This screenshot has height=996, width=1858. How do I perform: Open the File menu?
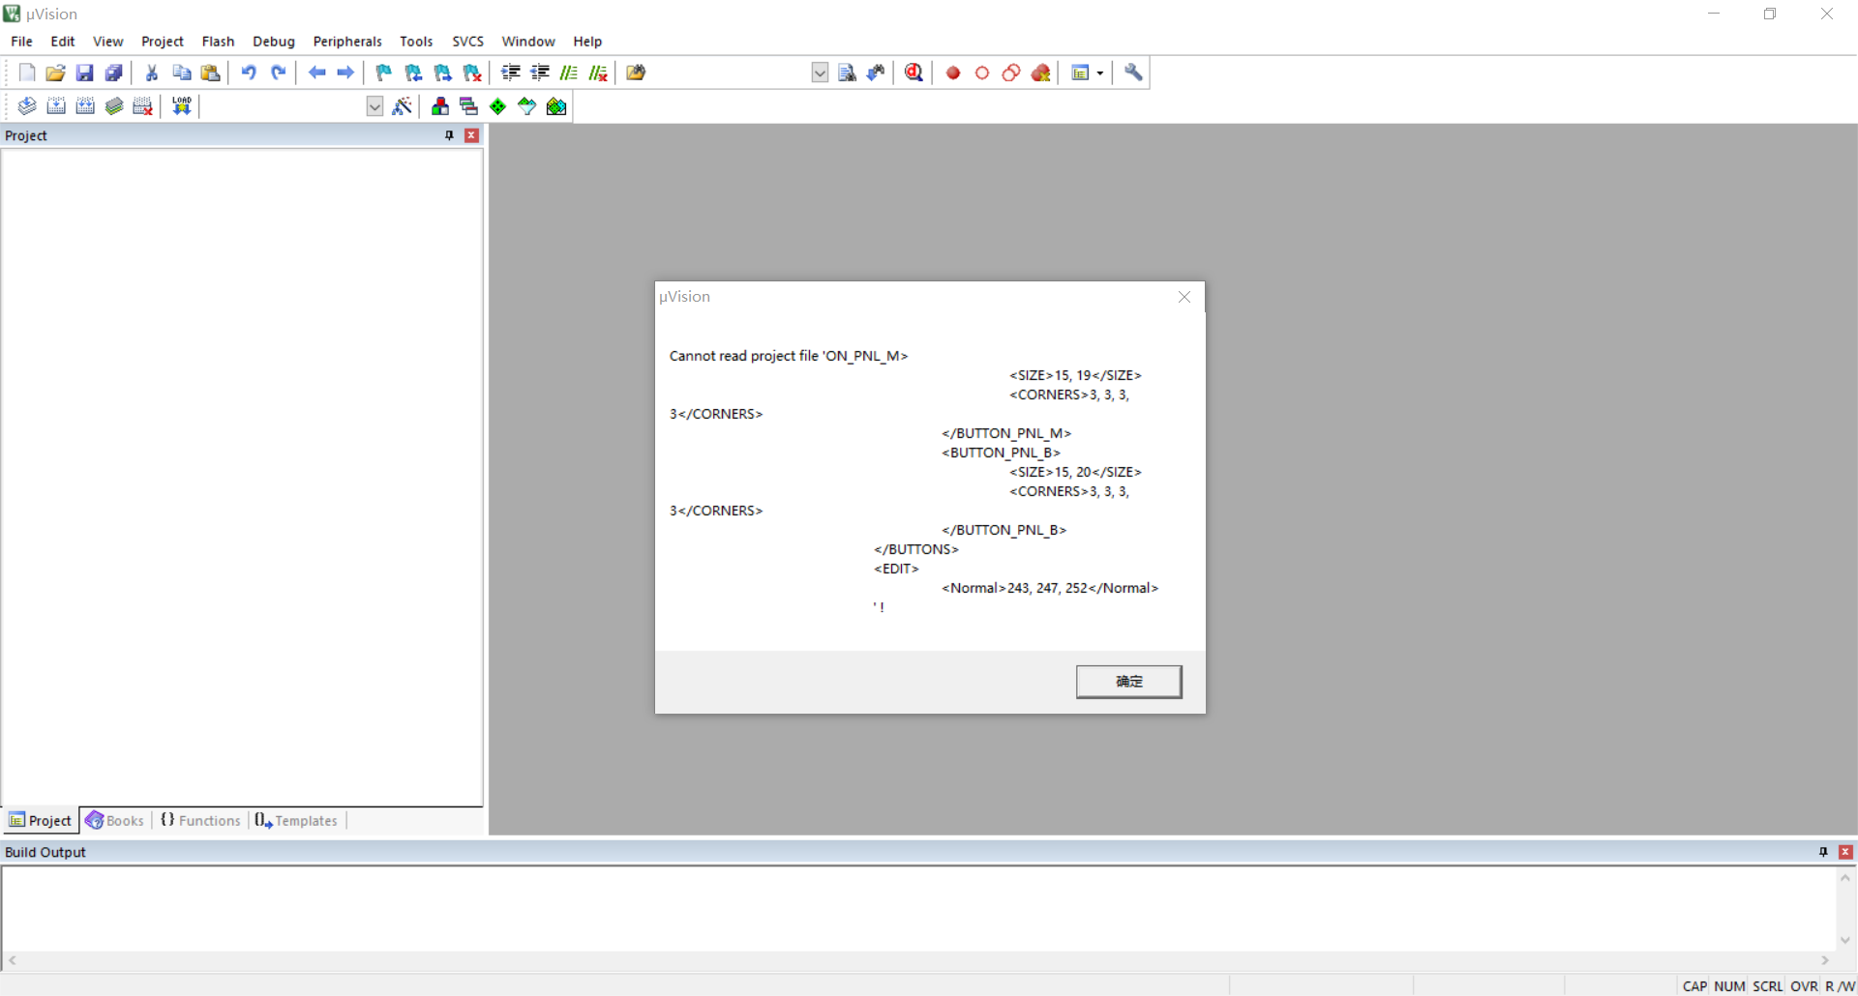click(21, 42)
